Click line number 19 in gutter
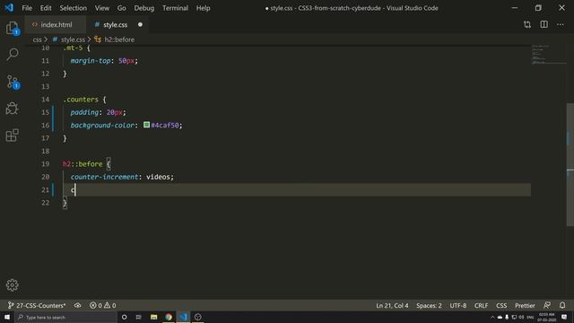 point(45,163)
